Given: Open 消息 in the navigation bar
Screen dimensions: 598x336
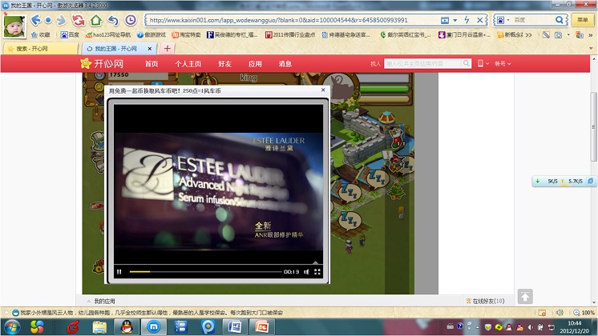Looking at the screenshot, I should [285, 64].
